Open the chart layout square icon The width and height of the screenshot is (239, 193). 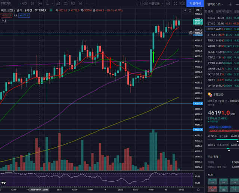[x=139, y=3]
